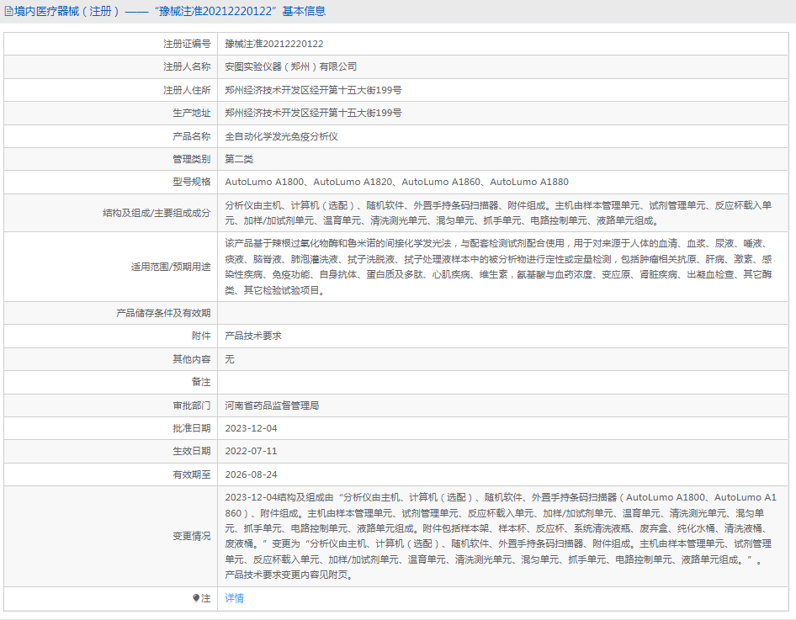This screenshot has height=620, width=796.
Task: Click the intended use paragraph starting 该产品基于
Action: point(498,267)
